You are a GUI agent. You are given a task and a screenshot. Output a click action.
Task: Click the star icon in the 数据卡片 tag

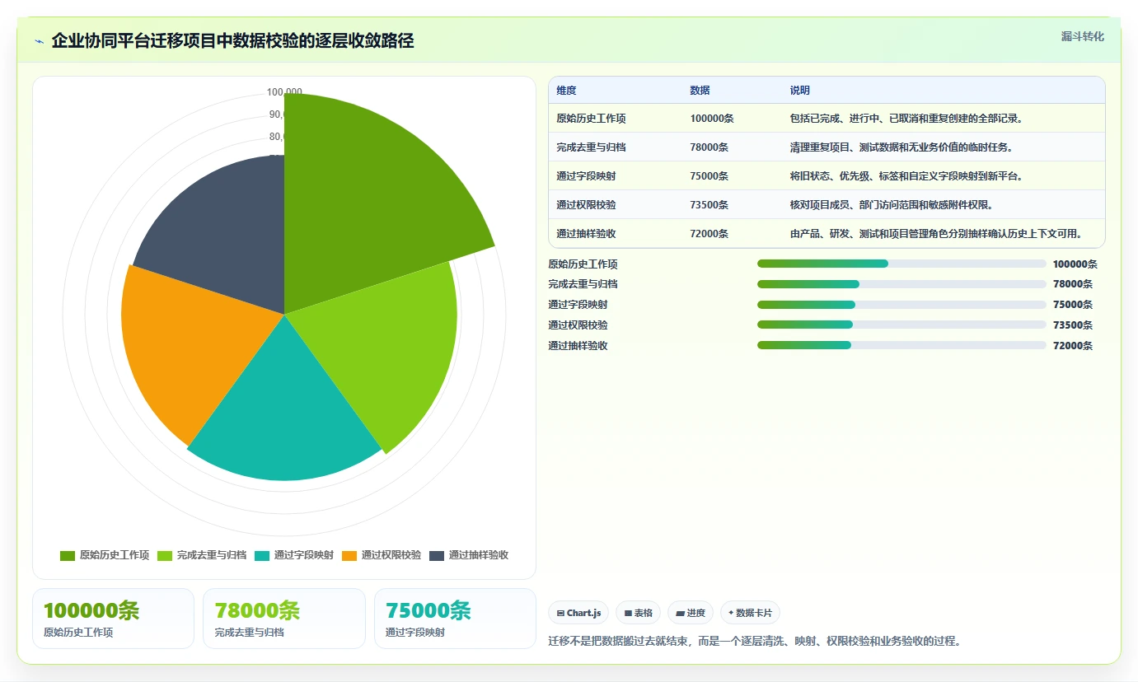pyautogui.click(x=731, y=613)
